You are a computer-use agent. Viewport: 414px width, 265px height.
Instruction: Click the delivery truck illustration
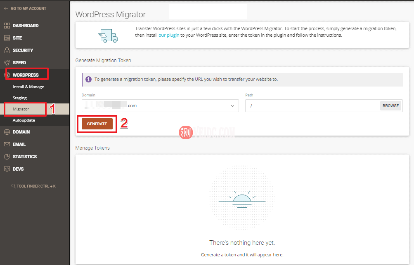pos(108,35)
